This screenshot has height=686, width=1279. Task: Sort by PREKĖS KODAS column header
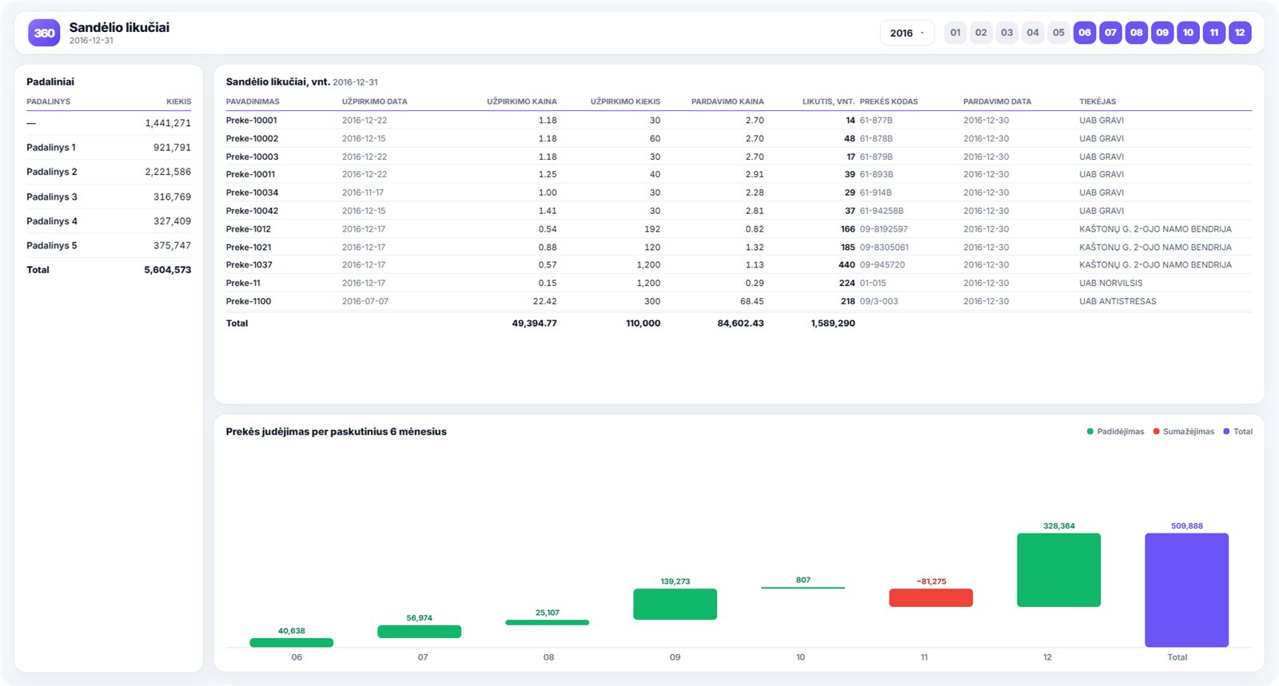click(x=889, y=101)
